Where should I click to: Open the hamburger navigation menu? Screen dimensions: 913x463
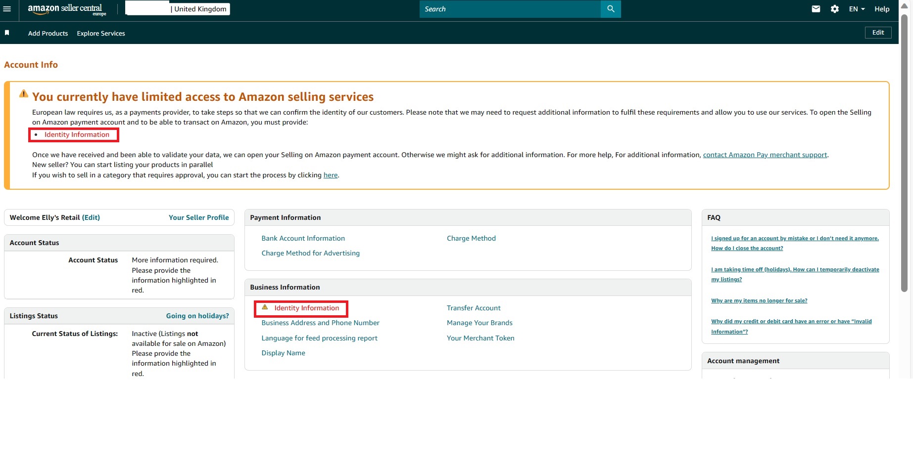coord(7,9)
